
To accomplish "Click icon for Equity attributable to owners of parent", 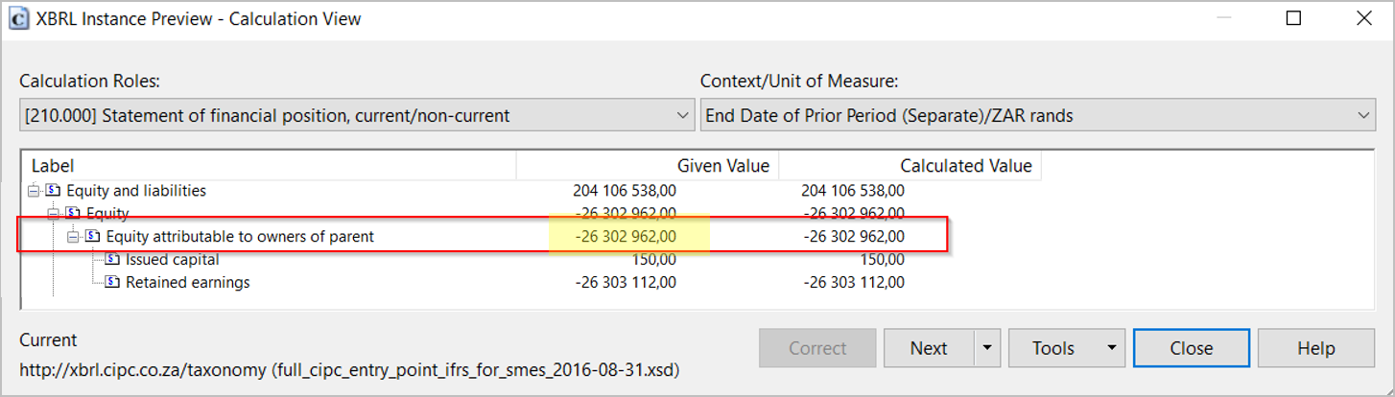I will 93,236.
